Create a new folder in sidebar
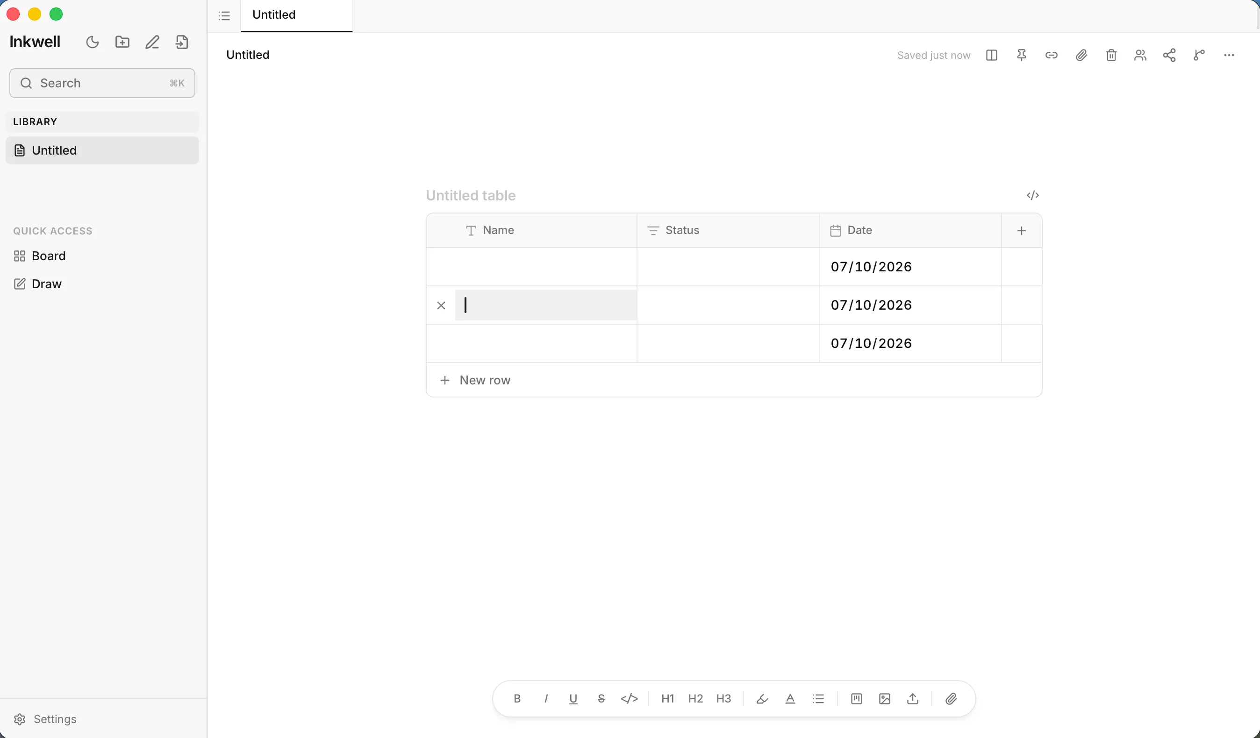Screen dimensions: 1260x738 point(122,42)
